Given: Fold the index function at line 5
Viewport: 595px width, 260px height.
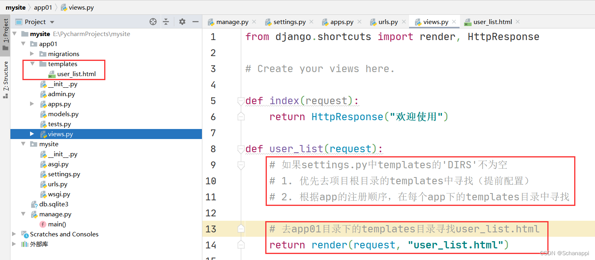Looking at the screenshot, I should pyautogui.click(x=241, y=101).
